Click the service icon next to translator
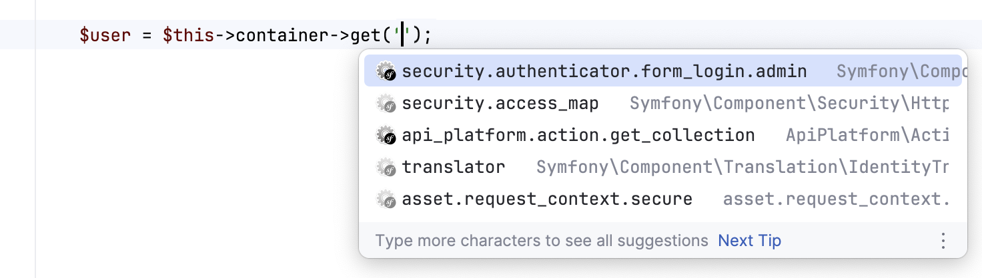This screenshot has height=278, width=982. click(386, 167)
